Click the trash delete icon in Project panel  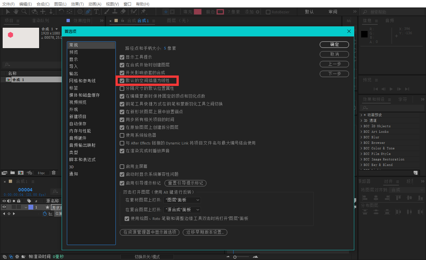click(x=53, y=172)
